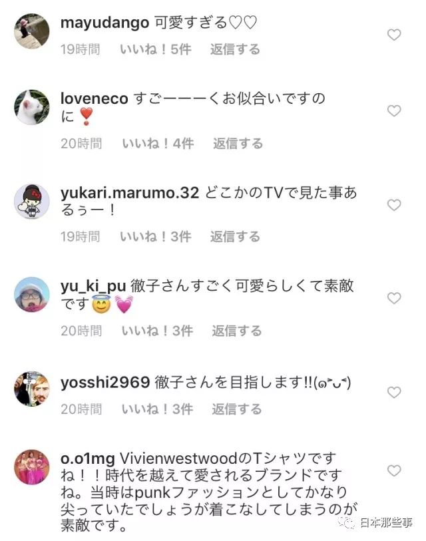Open username link o.o1mg
426x541 pixels.
coord(88,459)
